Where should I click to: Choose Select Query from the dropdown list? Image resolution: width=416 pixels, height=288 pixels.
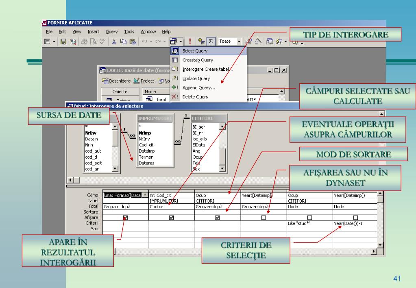click(x=208, y=51)
